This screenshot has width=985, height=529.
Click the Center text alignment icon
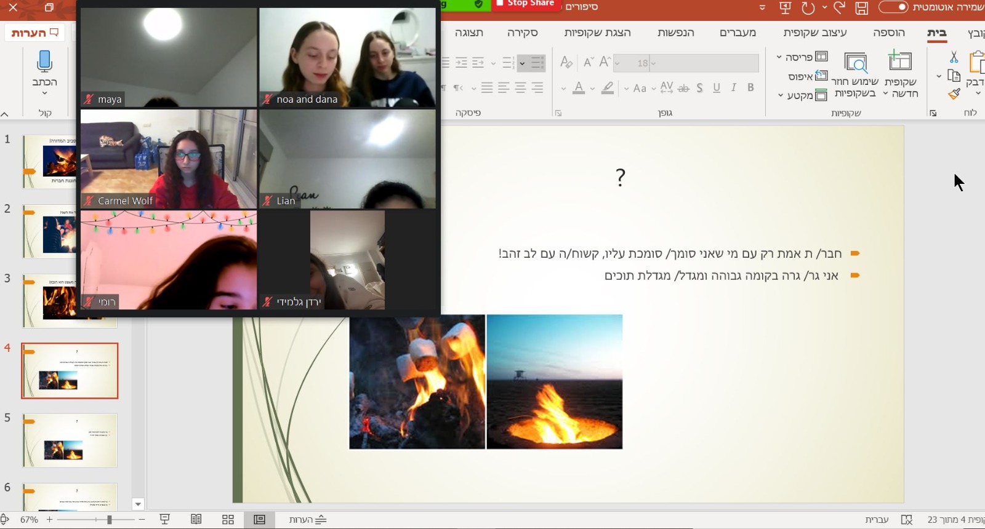tap(520, 88)
